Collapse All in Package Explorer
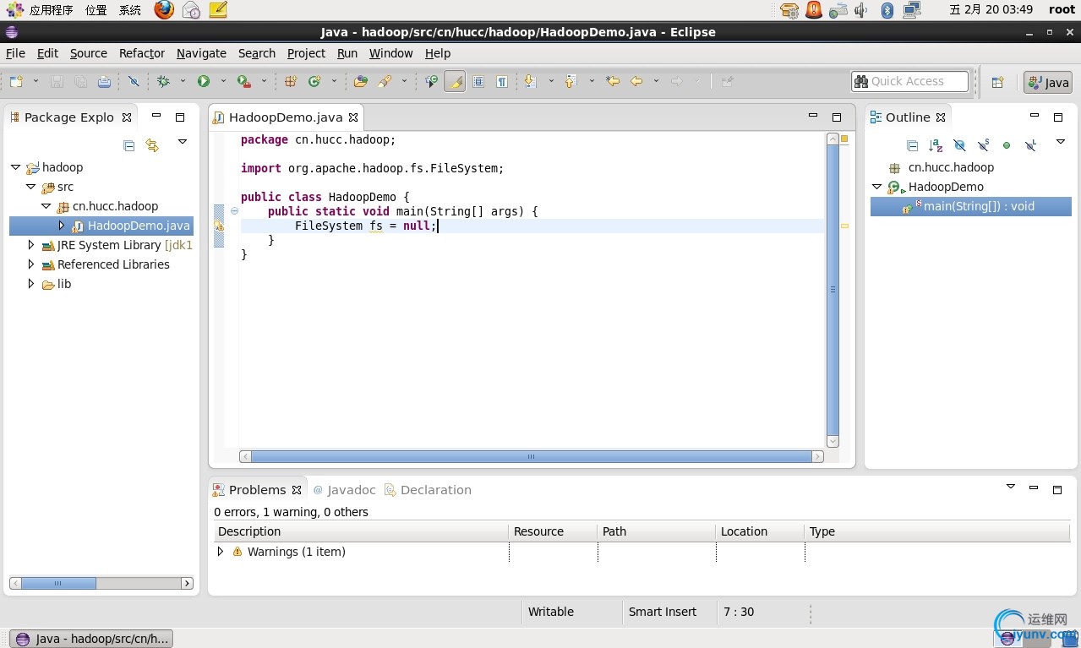The image size is (1081, 648). [x=129, y=145]
